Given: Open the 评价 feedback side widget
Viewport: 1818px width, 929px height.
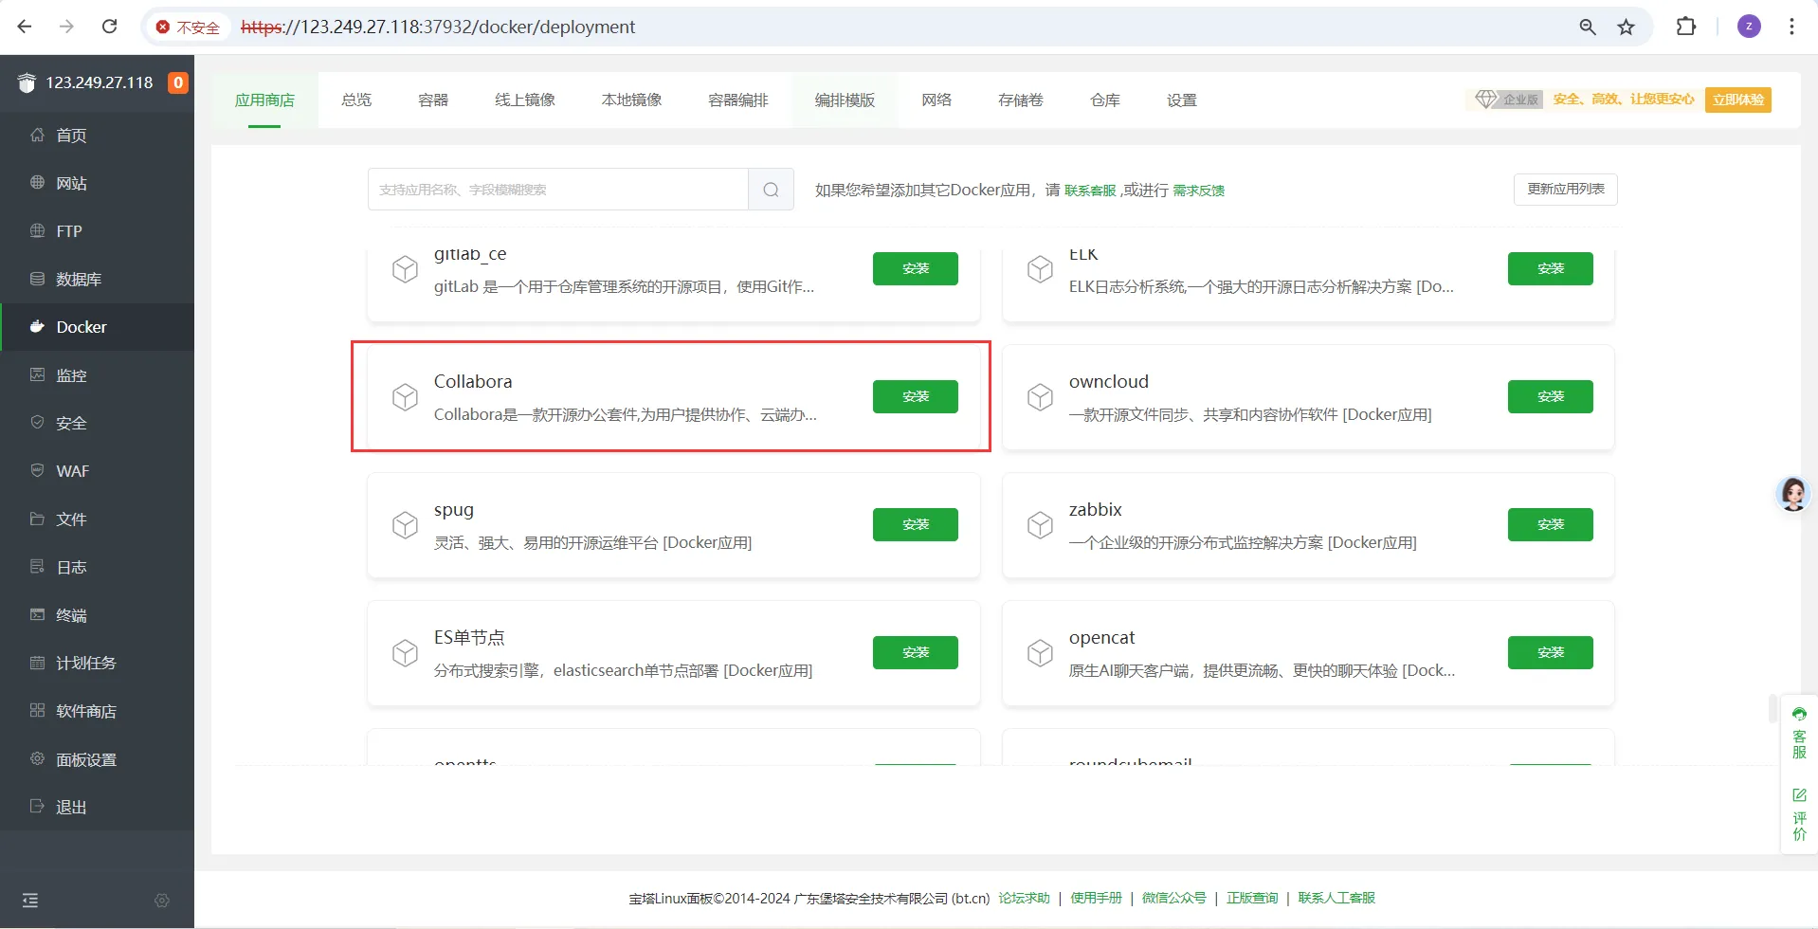Looking at the screenshot, I should point(1799,814).
